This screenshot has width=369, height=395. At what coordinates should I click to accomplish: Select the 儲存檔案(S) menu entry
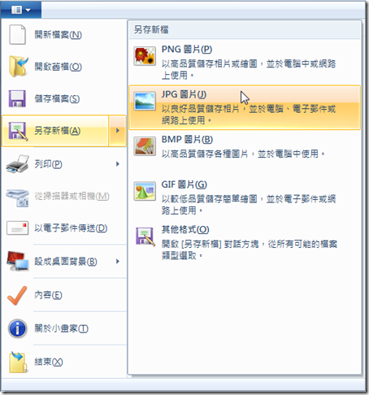(64, 98)
